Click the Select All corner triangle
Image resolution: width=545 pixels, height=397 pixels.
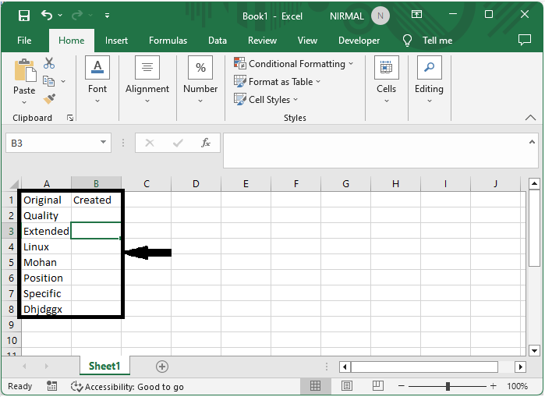click(14, 184)
